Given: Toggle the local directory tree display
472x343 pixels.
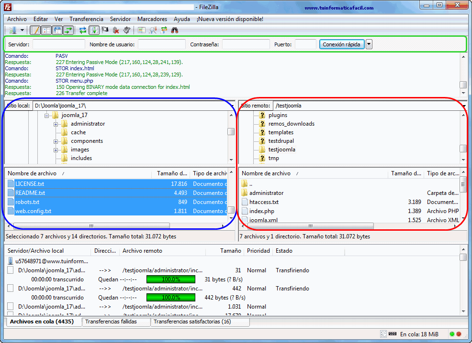Looking at the screenshot, I should tap(46, 30).
